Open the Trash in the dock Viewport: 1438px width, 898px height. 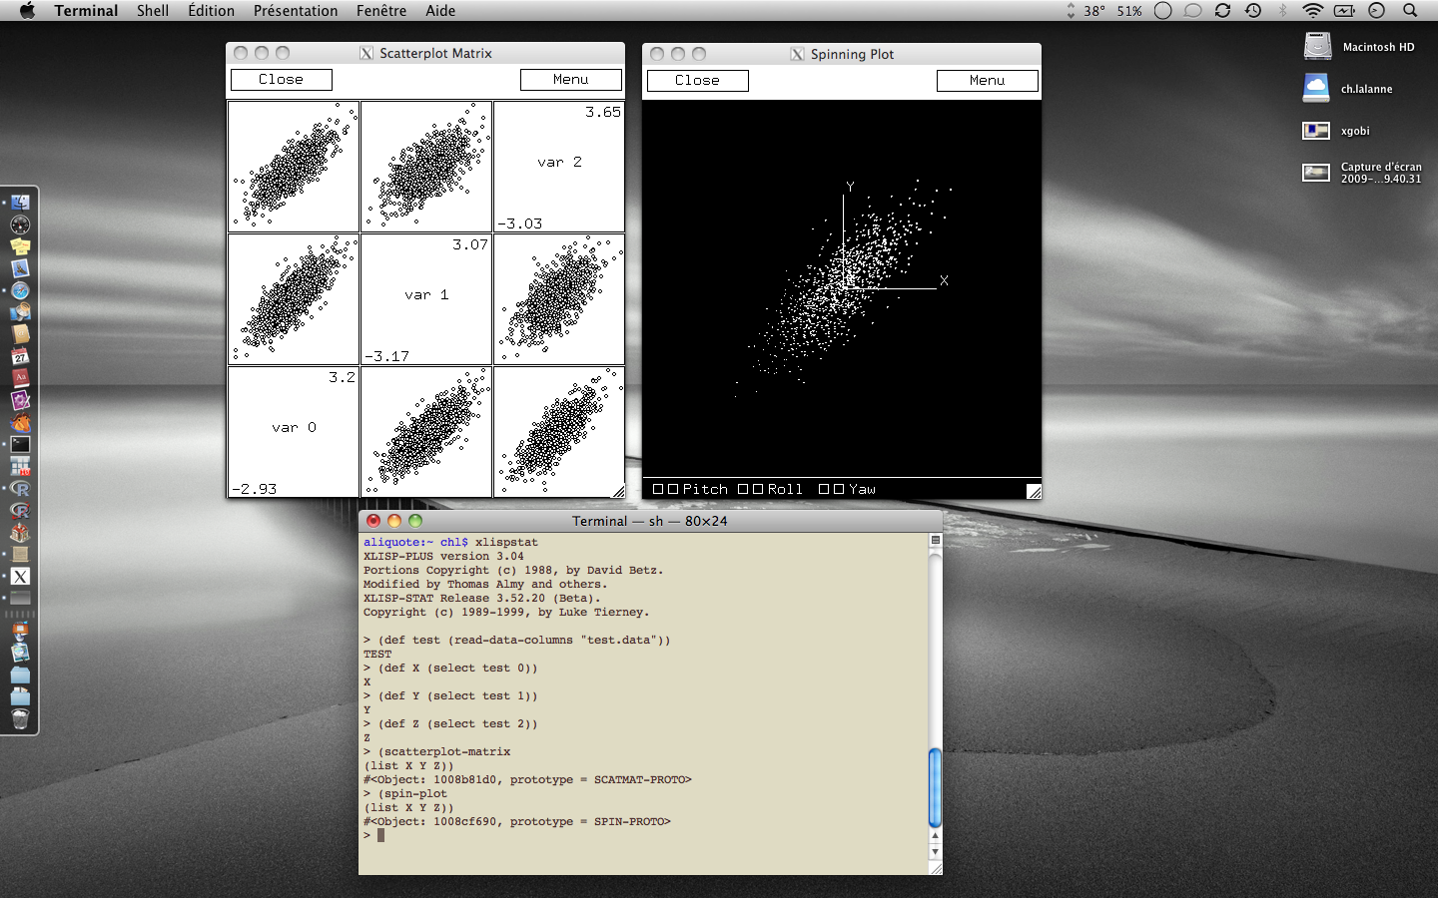[x=20, y=718]
